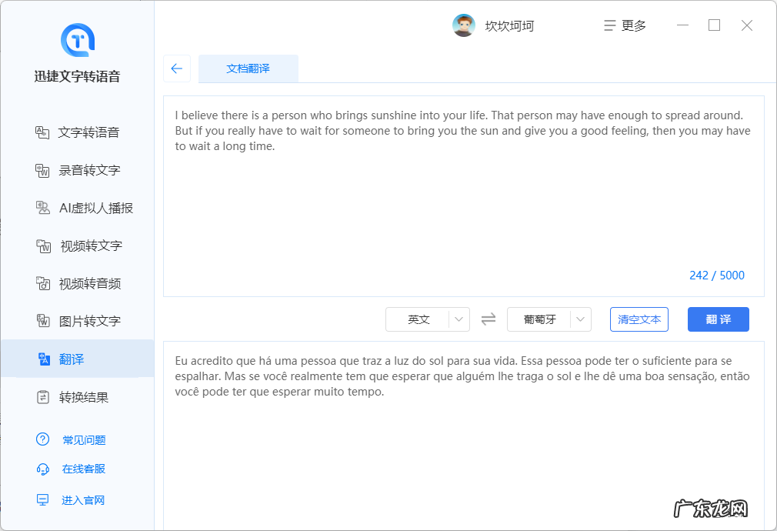Switch to the 文档翻译 tab

(248, 68)
